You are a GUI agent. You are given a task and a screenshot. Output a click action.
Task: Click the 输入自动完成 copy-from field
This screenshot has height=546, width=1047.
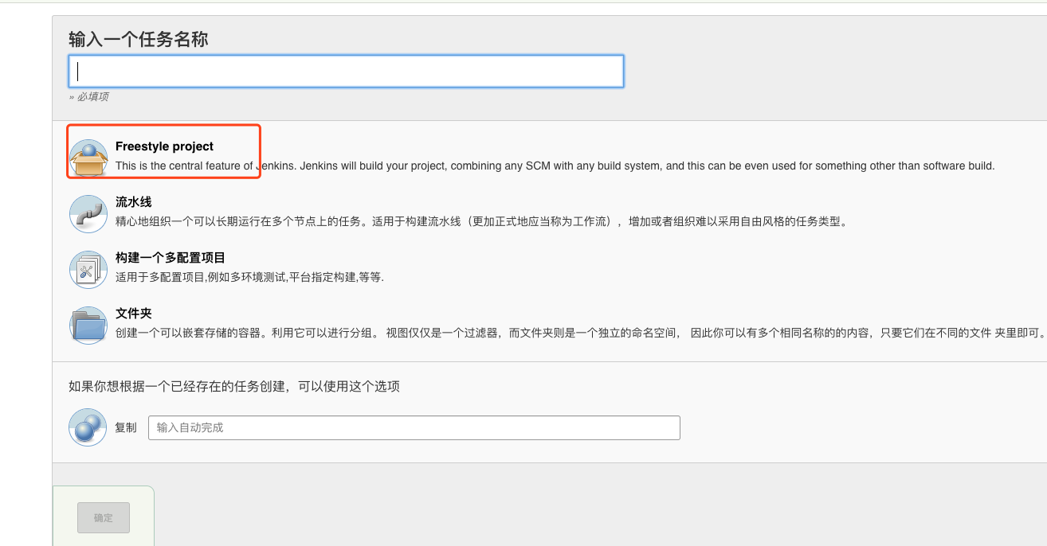click(414, 427)
